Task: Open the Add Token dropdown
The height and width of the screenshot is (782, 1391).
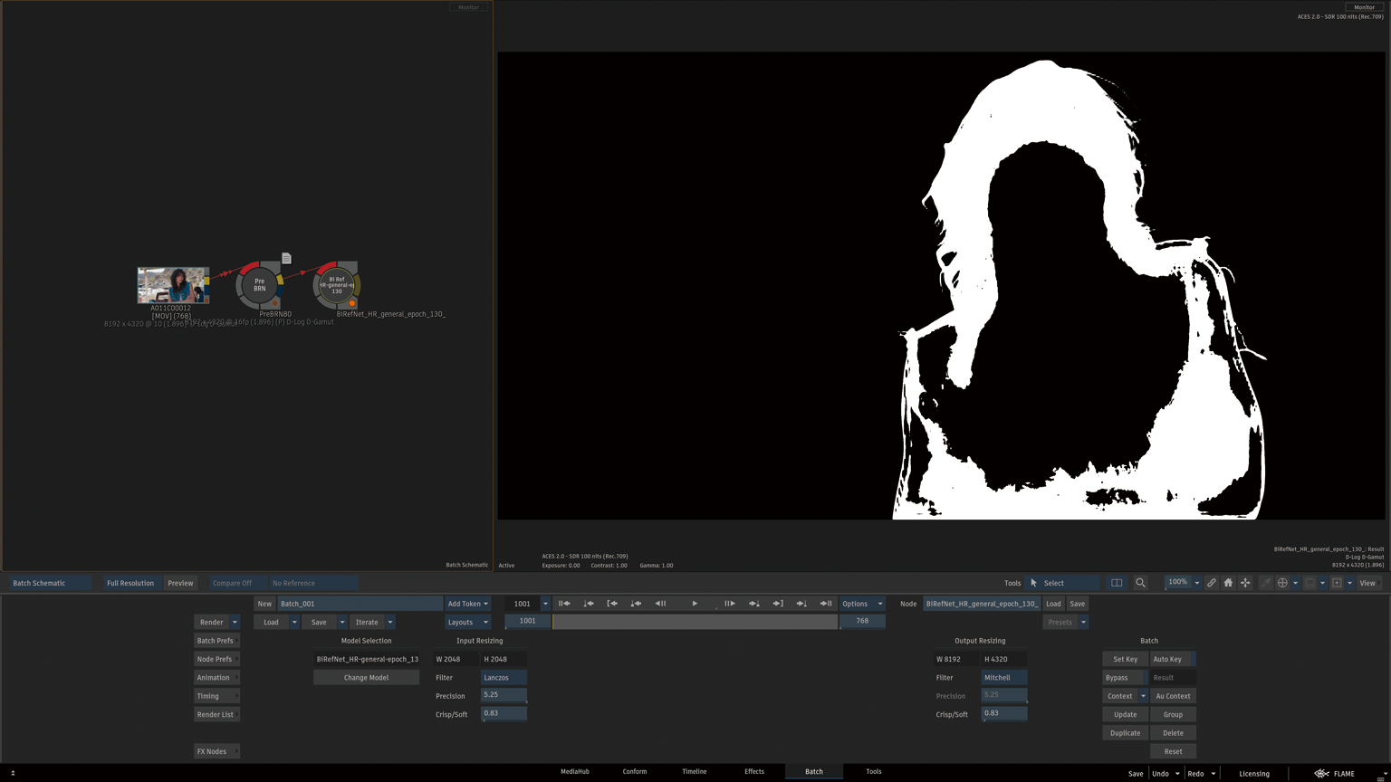Action: coord(467,604)
